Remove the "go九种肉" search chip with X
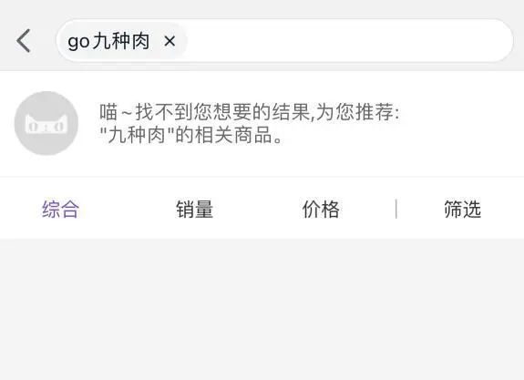 (x=170, y=41)
